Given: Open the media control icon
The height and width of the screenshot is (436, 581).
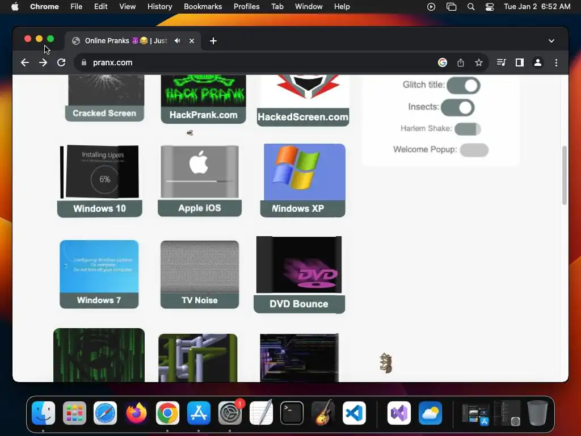Looking at the screenshot, I should pyautogui.click(x=501, y=62).
